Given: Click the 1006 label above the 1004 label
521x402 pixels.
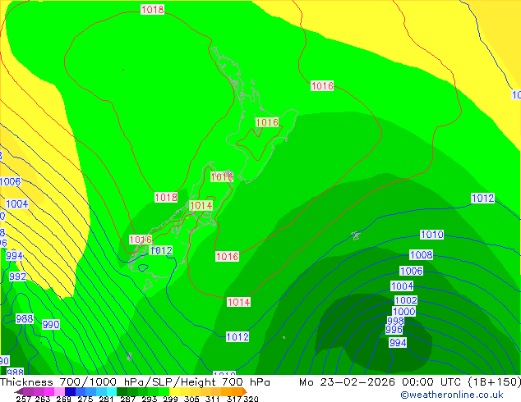Looking at the screenshot, I should 11,181.
